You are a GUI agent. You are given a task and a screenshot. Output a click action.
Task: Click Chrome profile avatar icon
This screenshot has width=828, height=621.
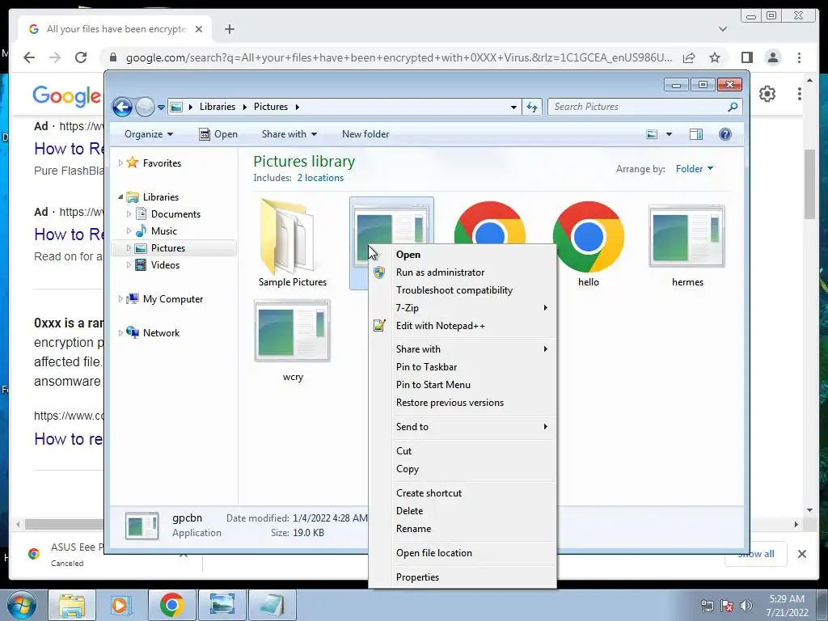[772, 57]
